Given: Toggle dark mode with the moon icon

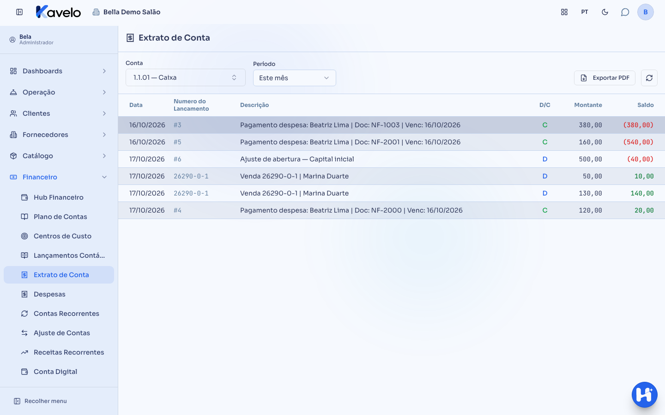Looking at the screenshot, I should coord(605,12).
